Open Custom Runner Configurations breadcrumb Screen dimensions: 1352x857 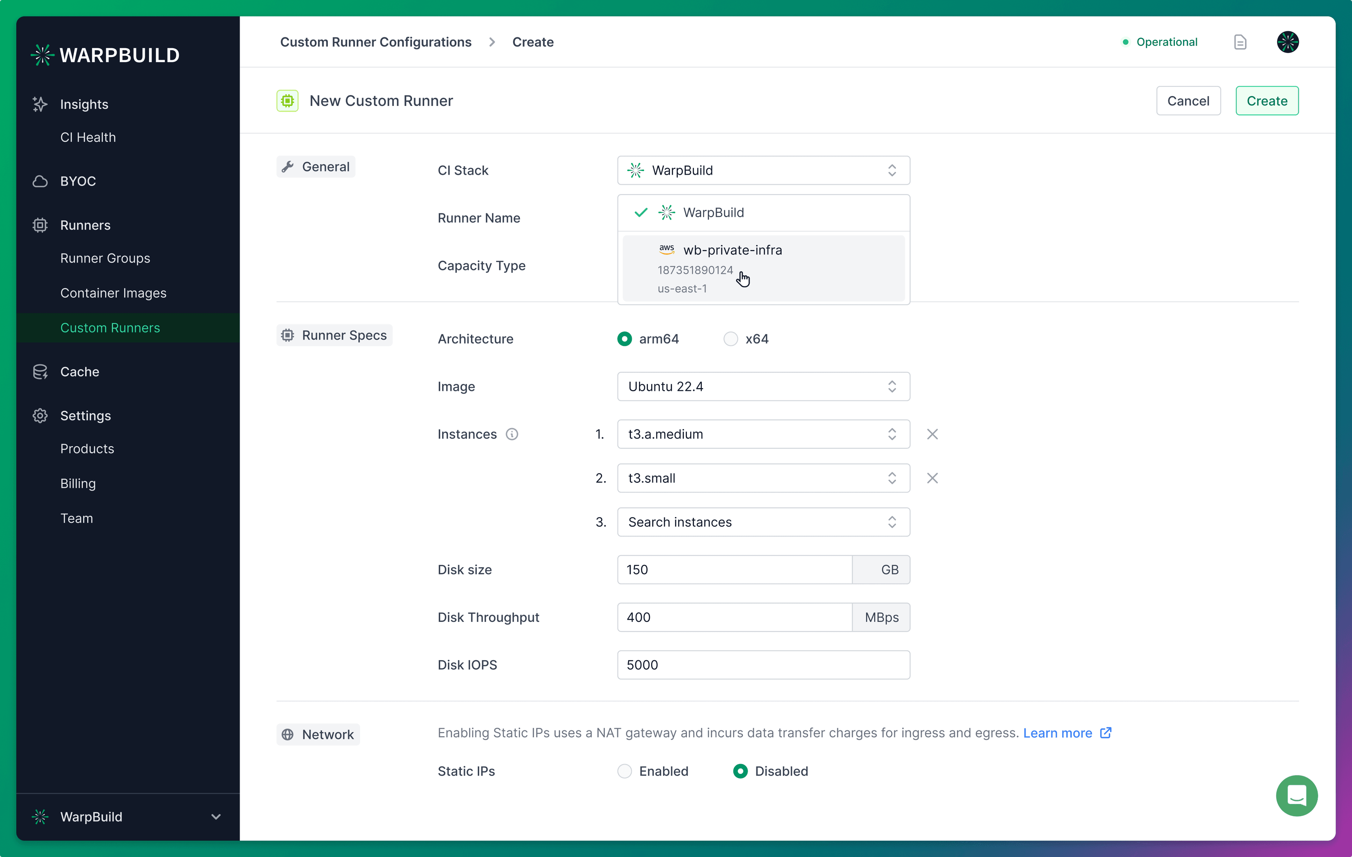tap(376, 42)
